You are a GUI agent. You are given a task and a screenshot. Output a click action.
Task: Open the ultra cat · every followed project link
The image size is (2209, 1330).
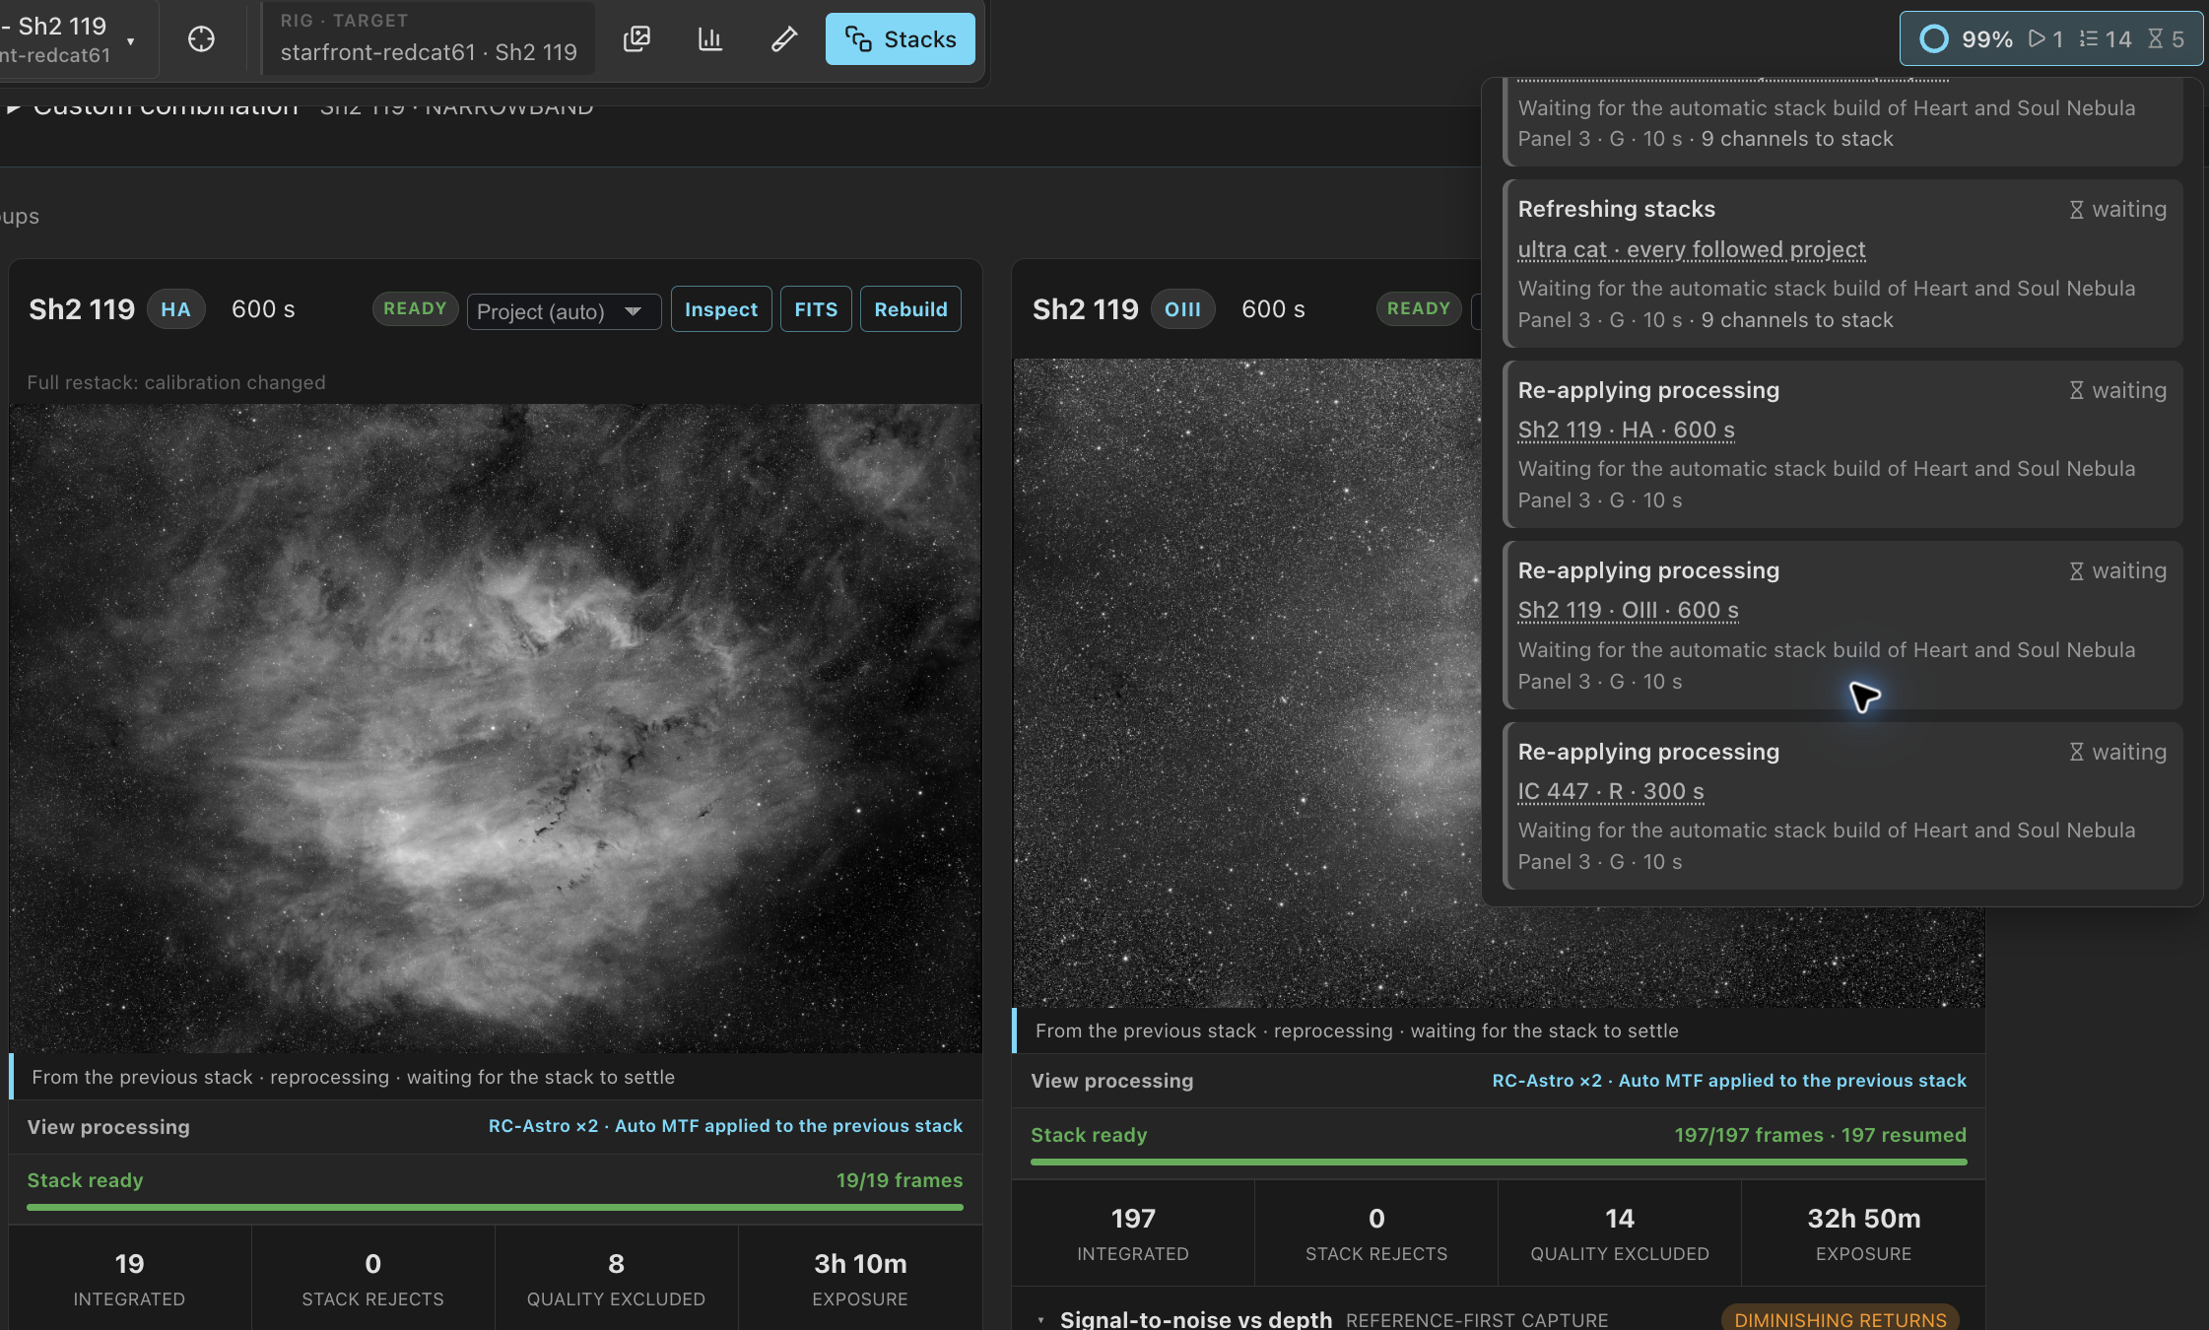click(1692, 249)
